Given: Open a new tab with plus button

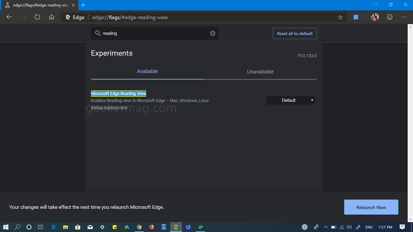Looking at the screenshot, I should point(83,5).
